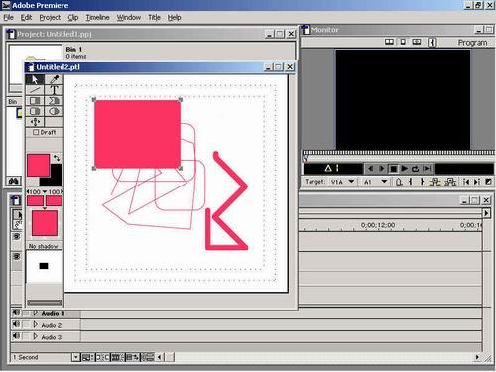Open the Timeline menu
496x372 pixels.
(97, 17)
